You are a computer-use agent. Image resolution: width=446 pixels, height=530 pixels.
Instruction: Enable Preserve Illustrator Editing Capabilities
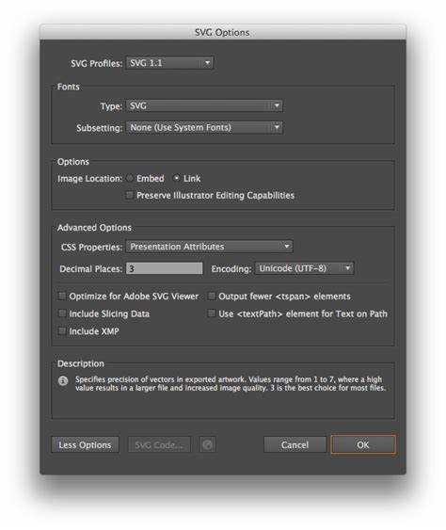click(129, 195)
